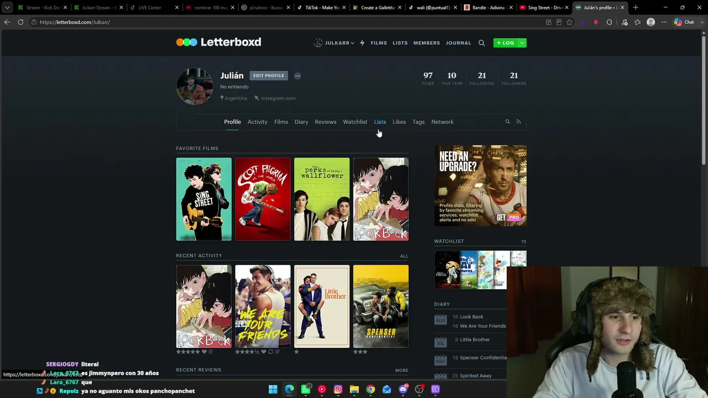Open Edge settings and more menu

[x=663, y=22]
